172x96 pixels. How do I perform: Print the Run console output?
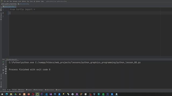[6, 71]
